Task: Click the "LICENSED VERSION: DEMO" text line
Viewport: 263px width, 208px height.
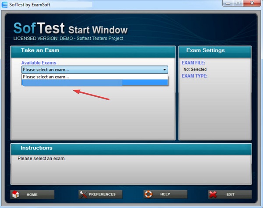Action: pos(68,39)
